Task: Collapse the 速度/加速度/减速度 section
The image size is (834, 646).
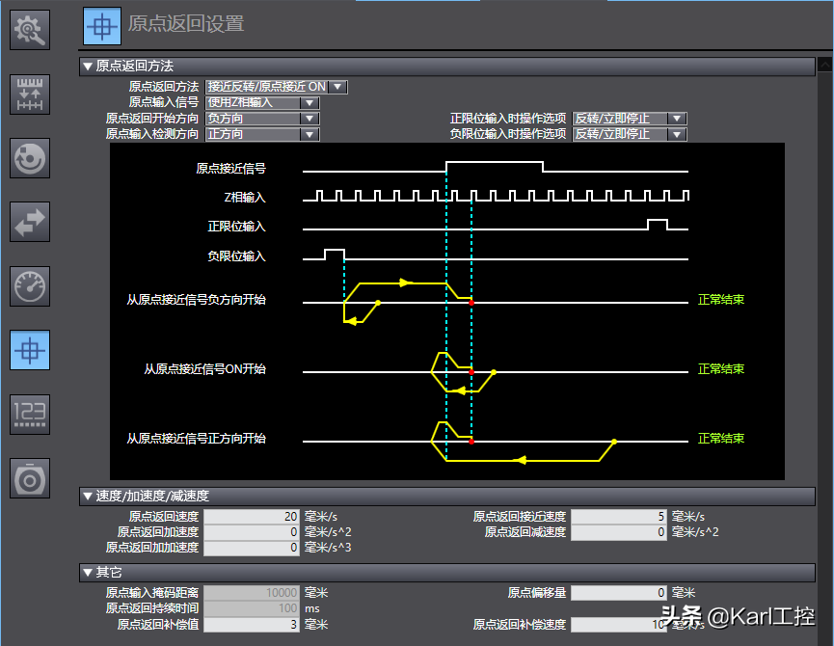Action: pyautogui.click(x=88, y=496)
